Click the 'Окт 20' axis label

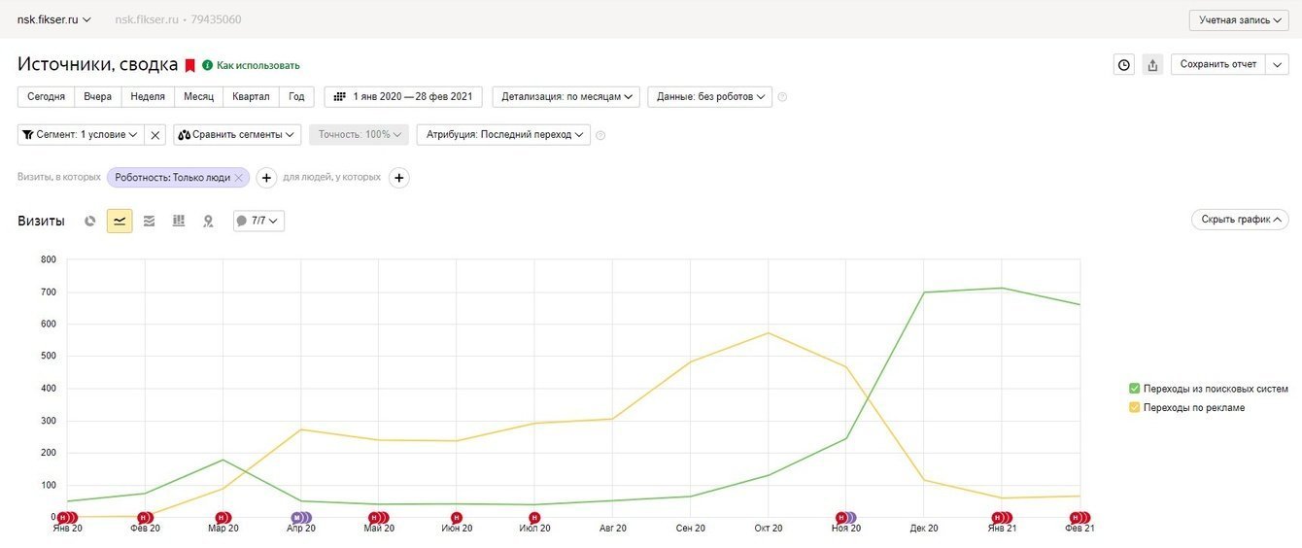tap(768, 529)
